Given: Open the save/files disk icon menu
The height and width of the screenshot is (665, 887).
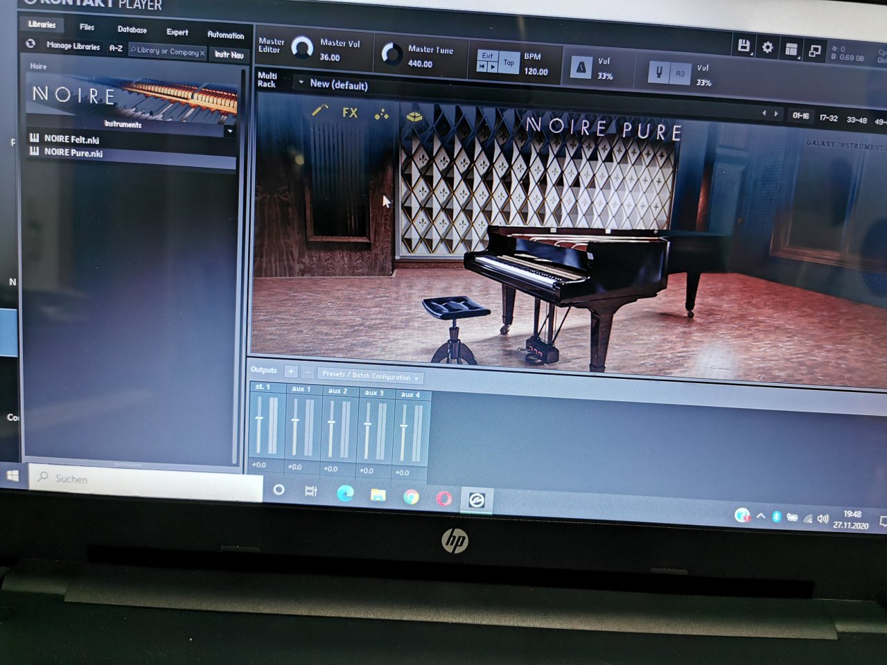Looking at the screenshot, I should 744,46.
